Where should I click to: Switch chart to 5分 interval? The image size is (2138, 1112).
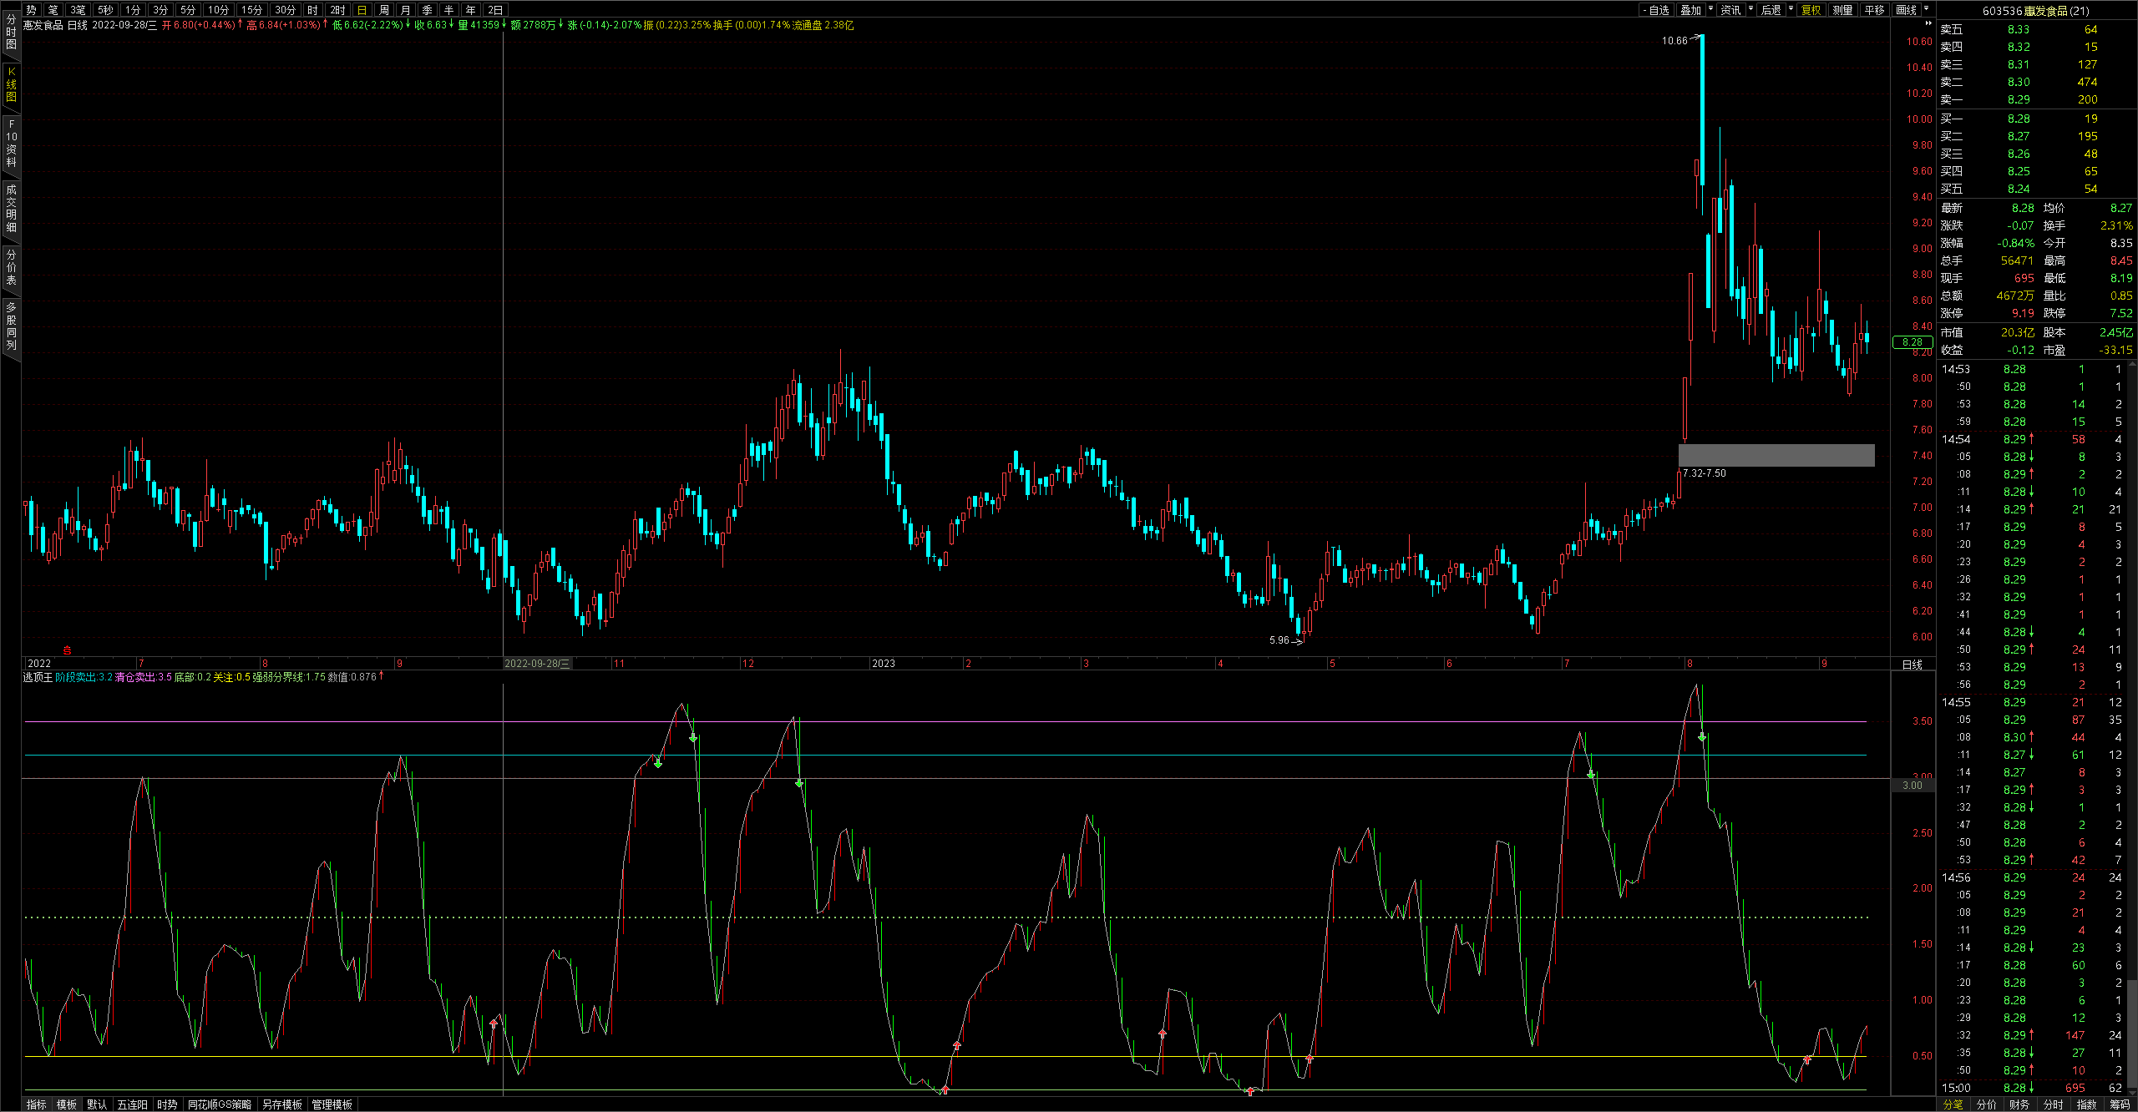(x=188, y=10)
